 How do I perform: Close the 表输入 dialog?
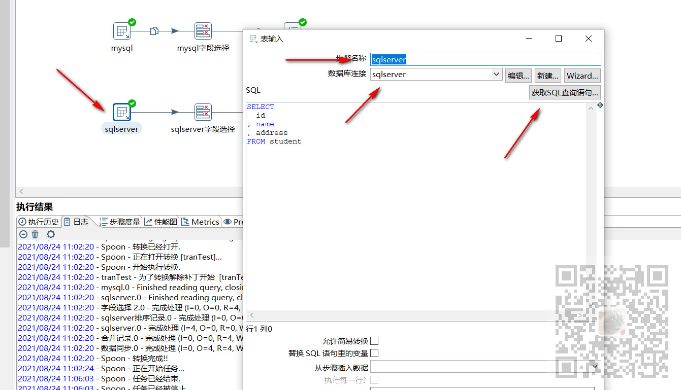click(589, 39)
